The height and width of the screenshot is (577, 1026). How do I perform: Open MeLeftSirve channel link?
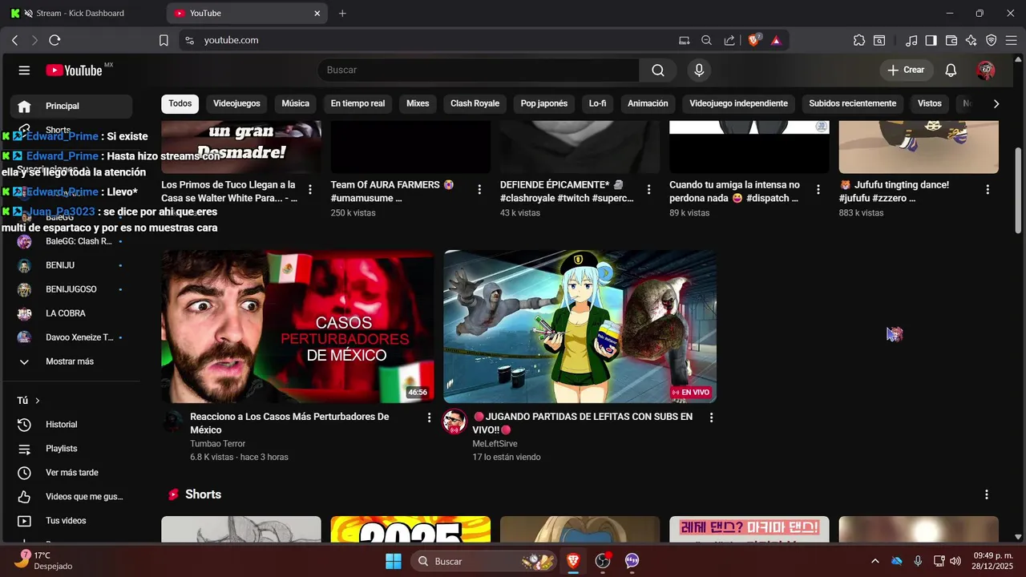[495, 444]
